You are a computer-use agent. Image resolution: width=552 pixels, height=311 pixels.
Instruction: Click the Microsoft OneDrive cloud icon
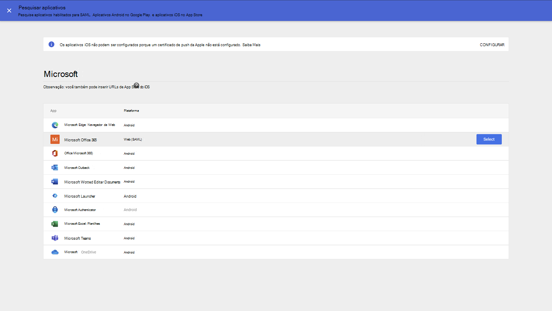click(x=55, y=252)
